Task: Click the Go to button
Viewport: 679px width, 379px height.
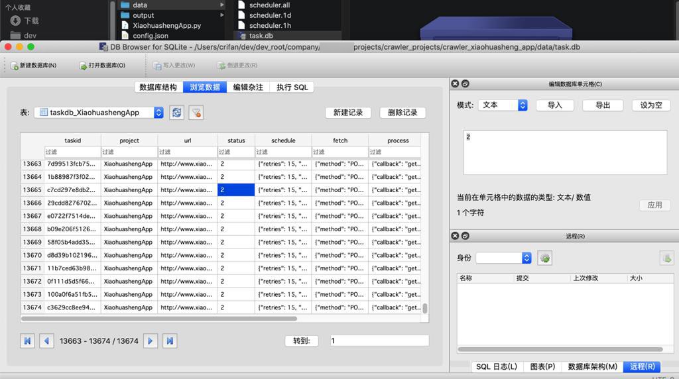Action: [x=302, y=341]
